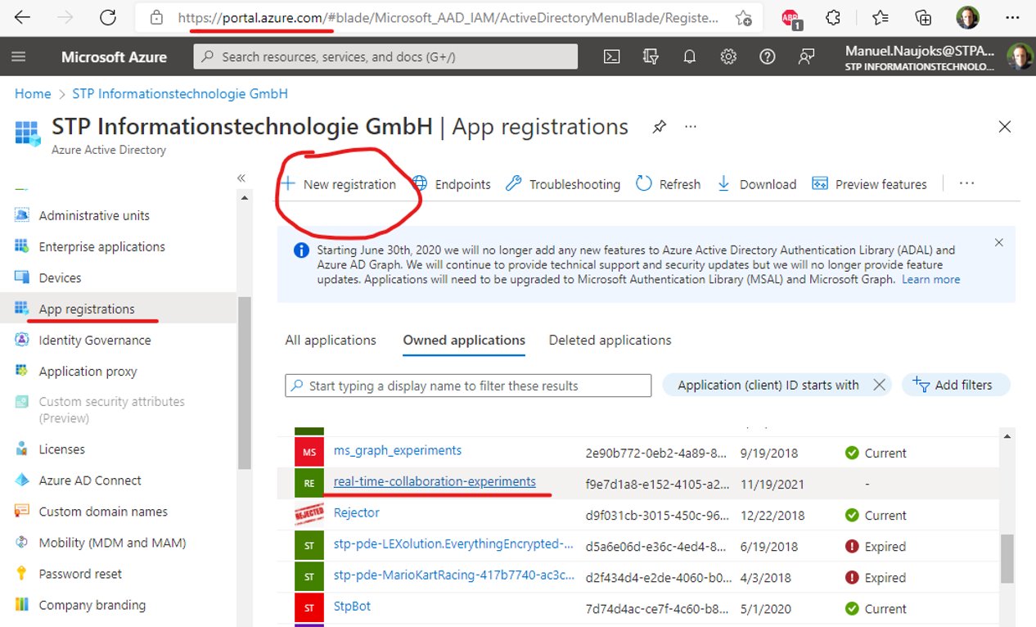Remove the Application (client) ID filter
The width and height of the screenshot is (1036, 627).
point(880,385)
